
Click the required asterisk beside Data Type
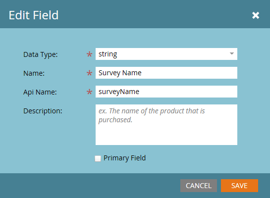pyautogui.click(x=89, y=54)
